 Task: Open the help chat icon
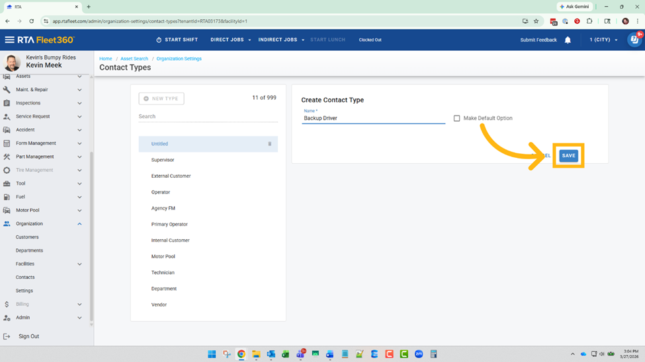(634, 40)
